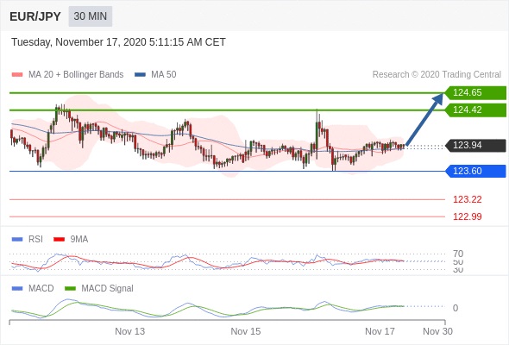Toggle the RSI legend entry
Image resolution: width=509 pixels, height=345 pixels.
[x=28, y=239]
